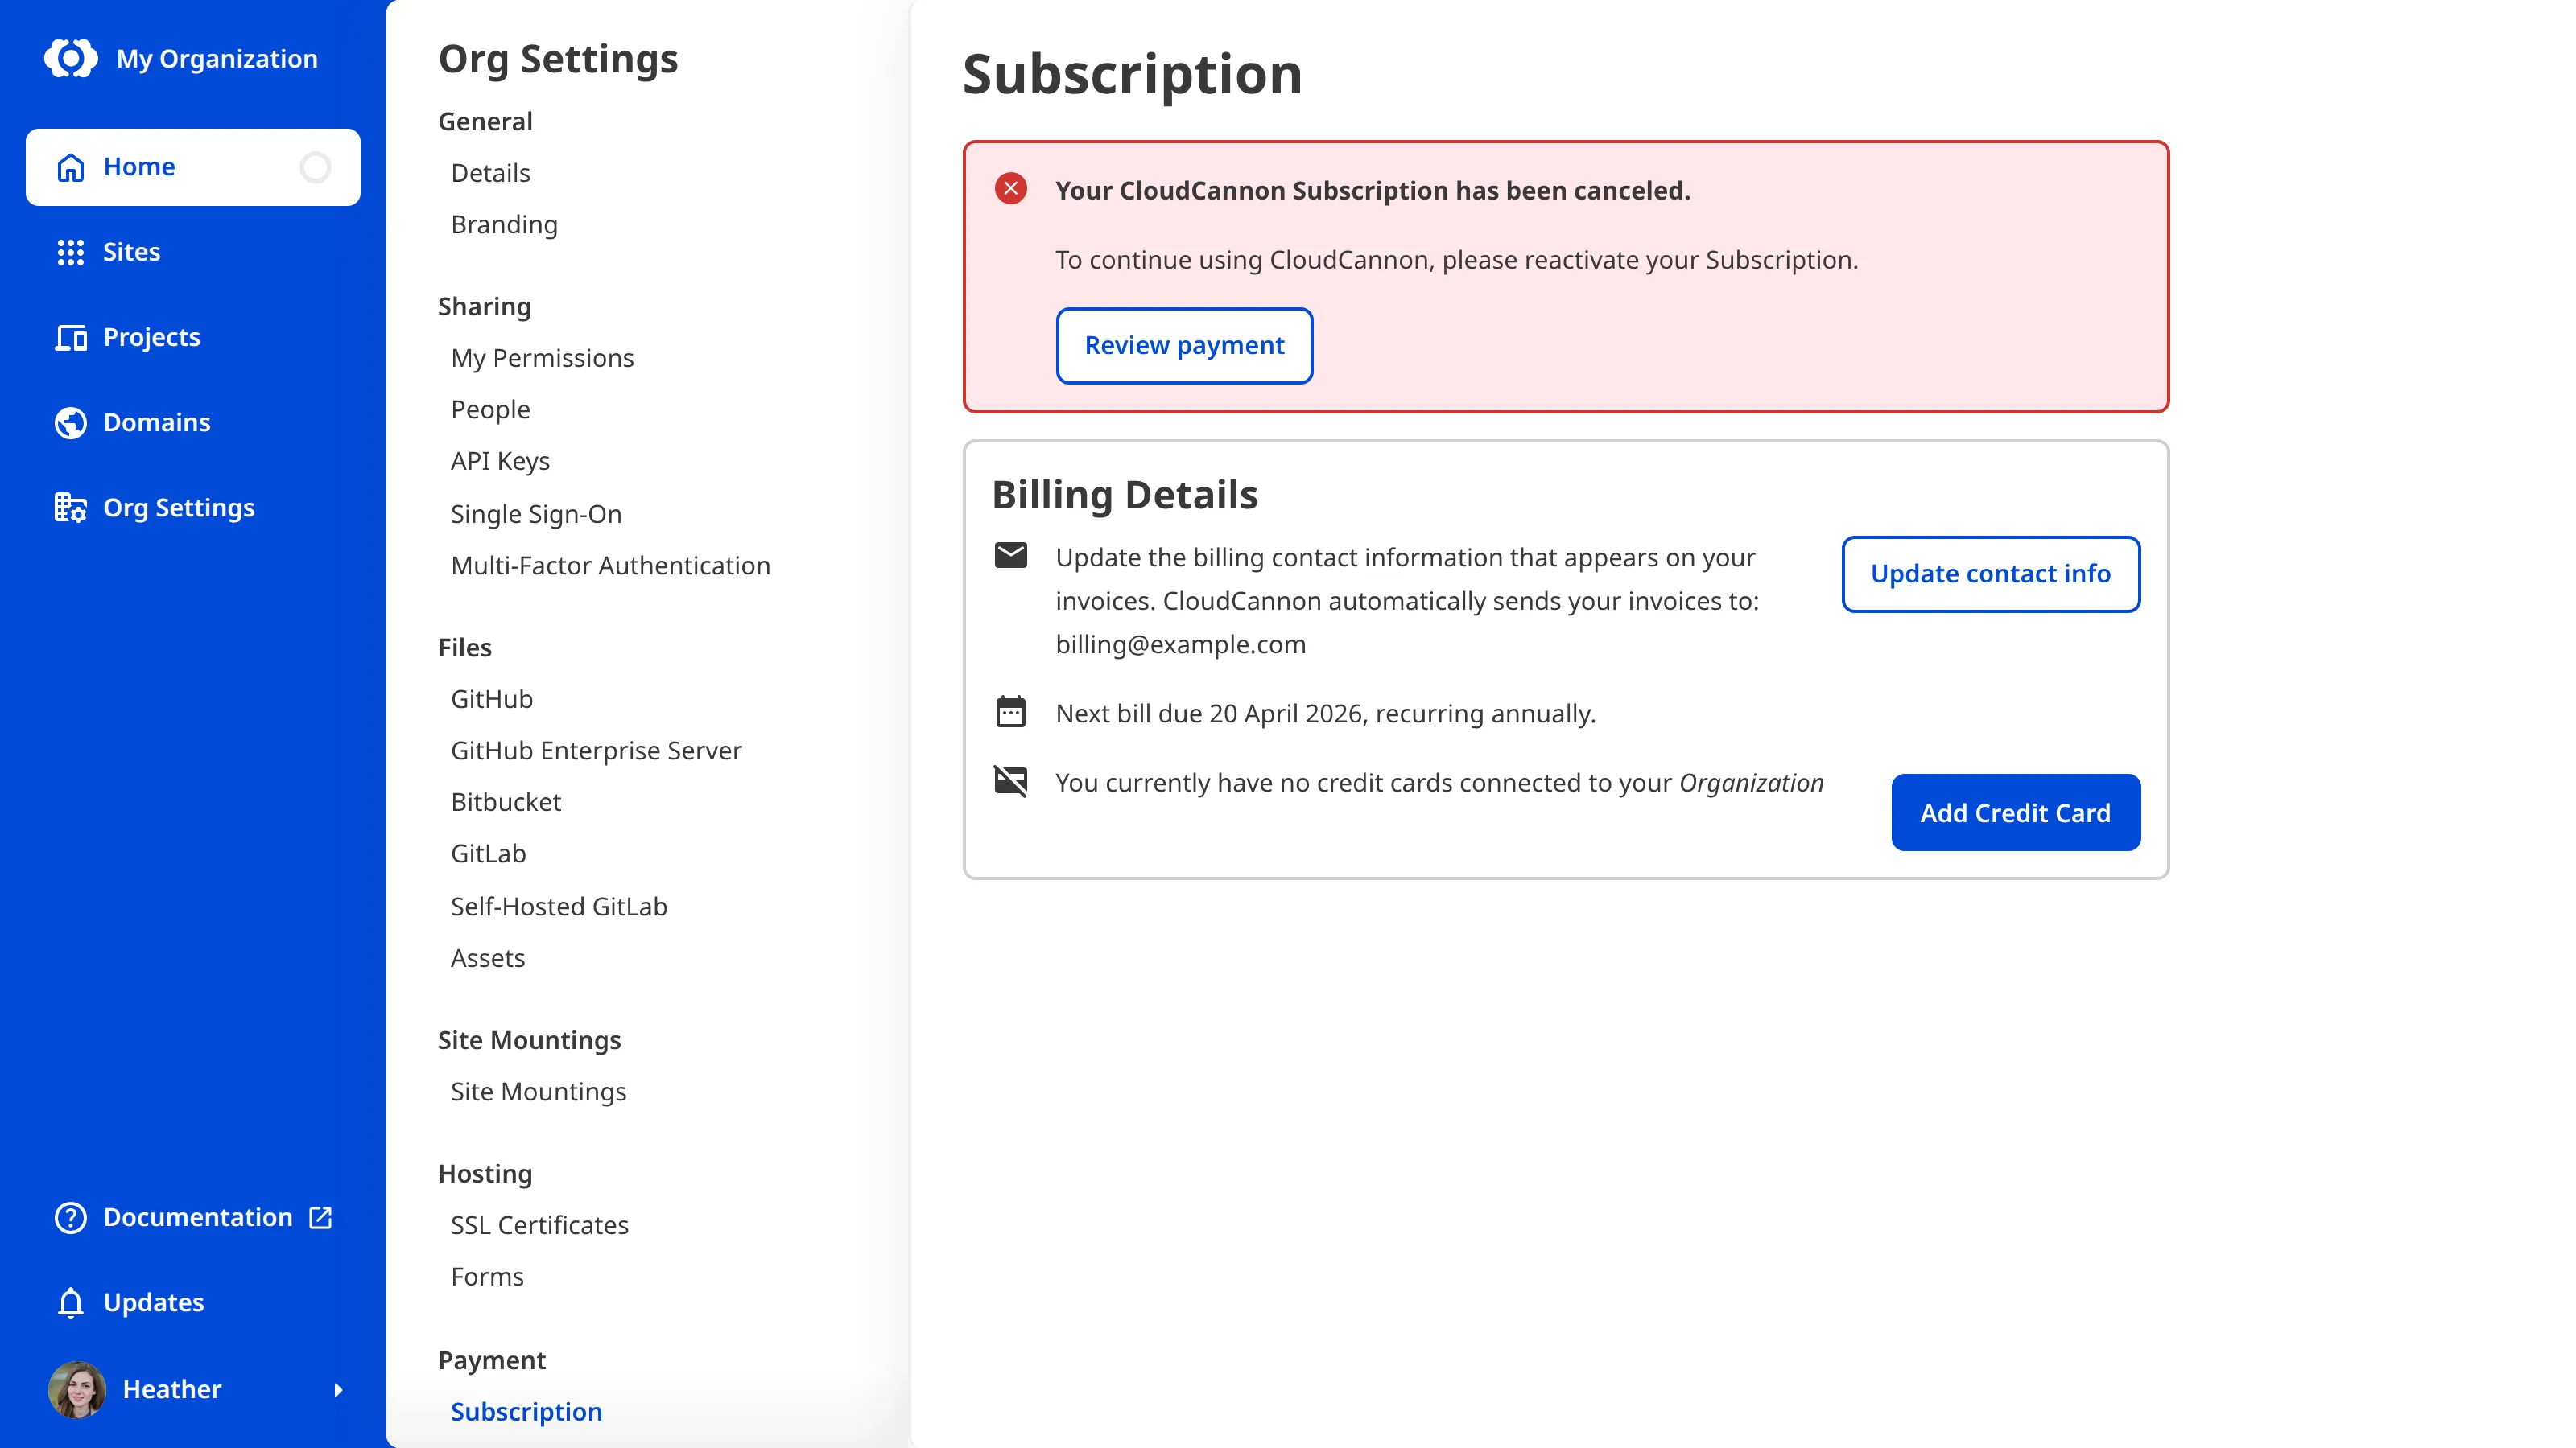2576x1448 pixels.
Task: Open the API Keys settings
Action: tap(500, 461)
